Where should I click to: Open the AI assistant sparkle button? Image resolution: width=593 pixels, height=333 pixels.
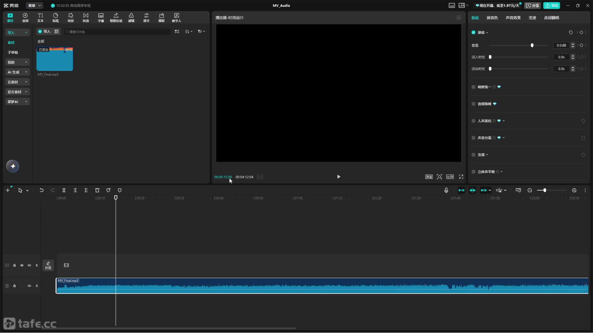coord(13,166)
